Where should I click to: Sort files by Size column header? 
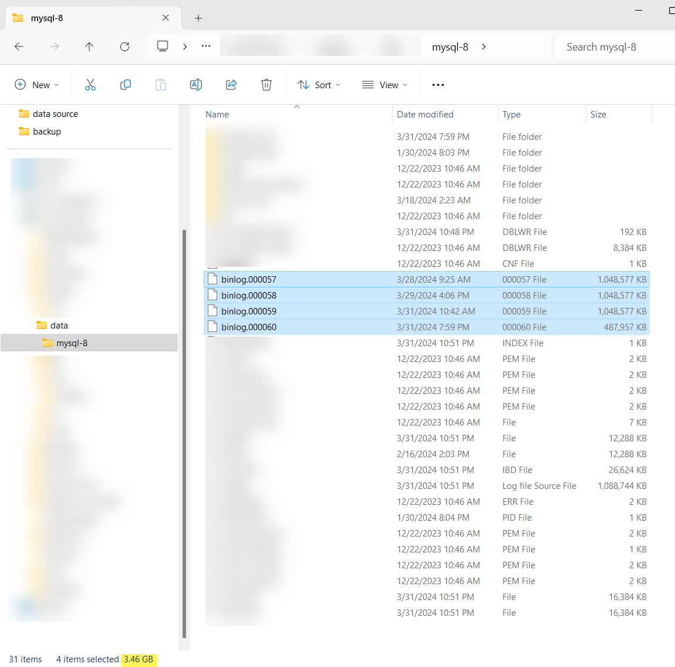coord(598,115)
